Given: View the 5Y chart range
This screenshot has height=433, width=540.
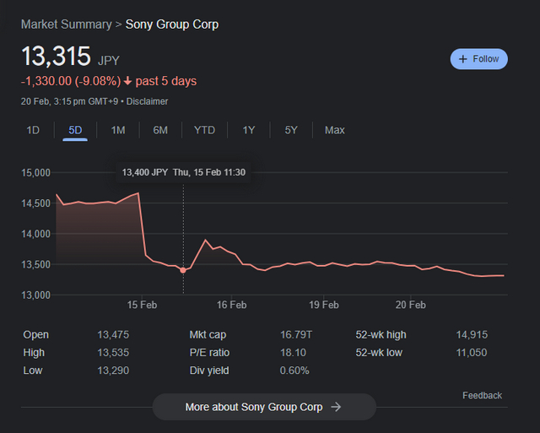Looking at the screenshot, I should pos(291,130).
